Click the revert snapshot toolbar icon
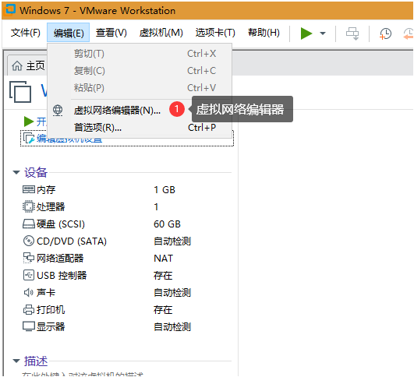Screen dimensions: 414x377 click(409, 33)
